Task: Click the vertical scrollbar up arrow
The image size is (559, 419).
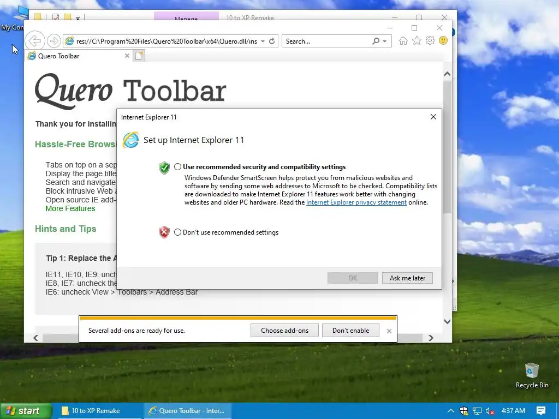Action: 447,74
